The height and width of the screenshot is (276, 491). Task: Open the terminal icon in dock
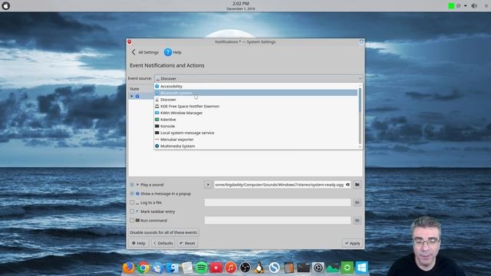[303, 268]
